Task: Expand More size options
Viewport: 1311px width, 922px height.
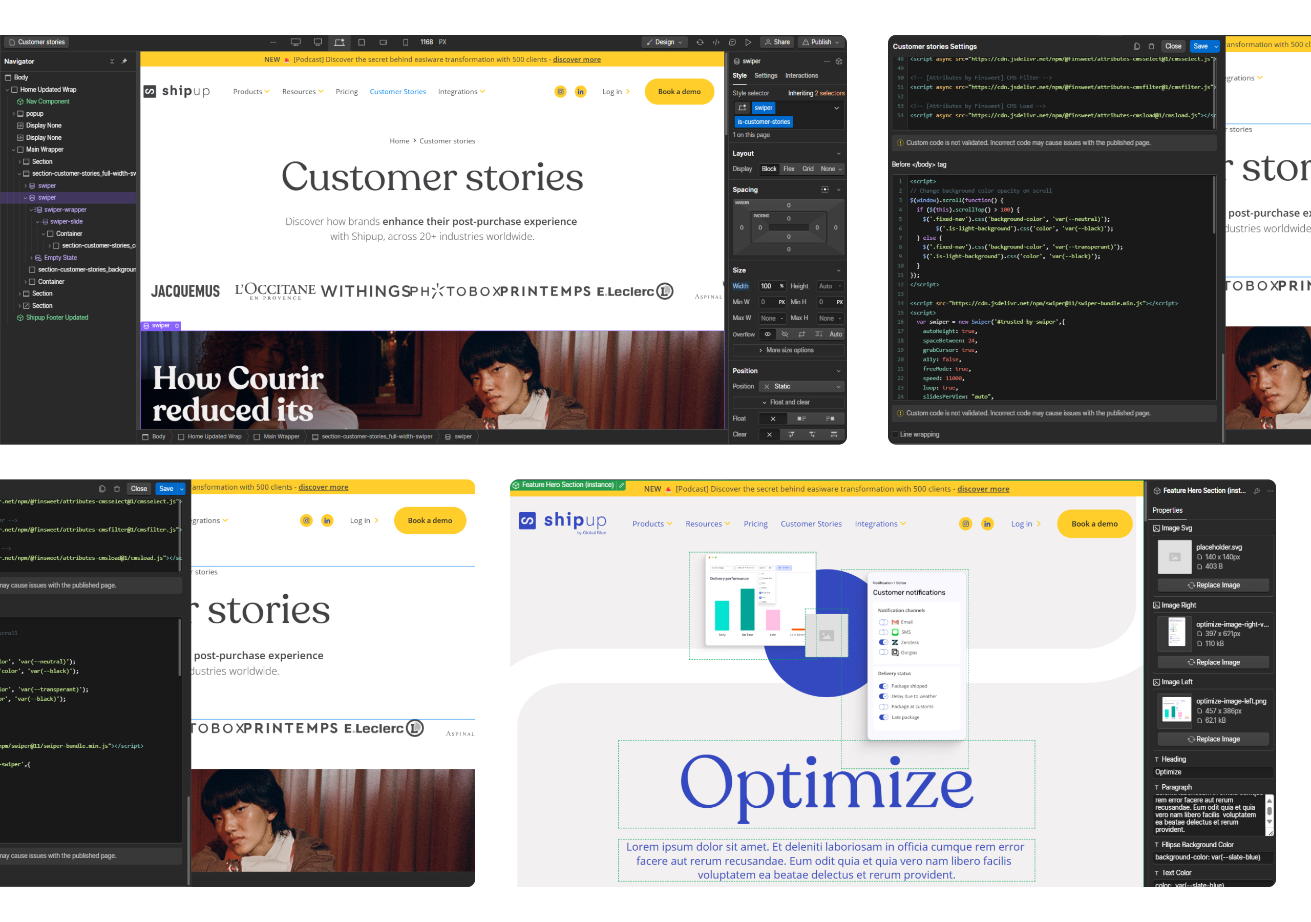Action: pos(788,350)
